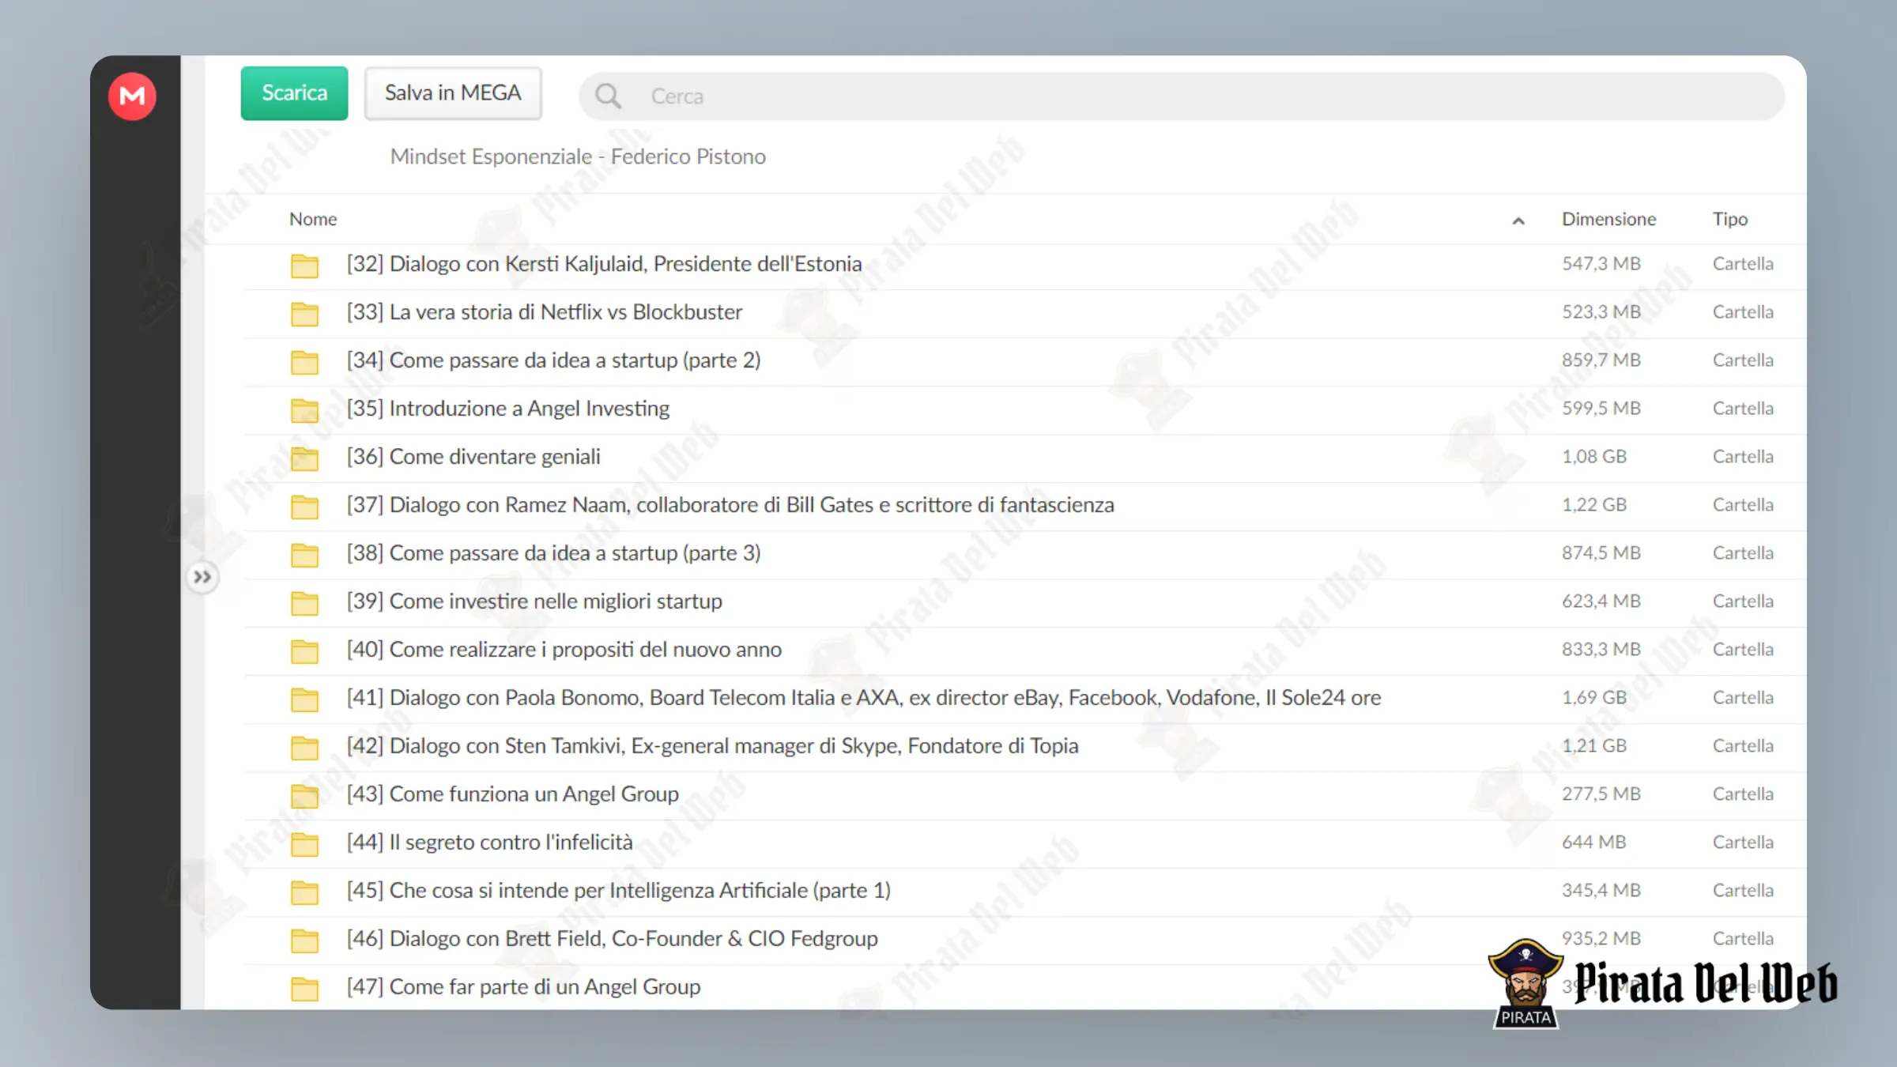Select [42] Dialogo con Sten Tamkivi folder row
The height and width of the screenshot is (1067, 1897).
1024,747
